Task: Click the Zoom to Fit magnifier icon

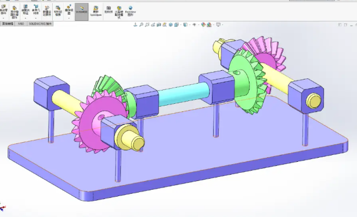Action: [141, 24]
